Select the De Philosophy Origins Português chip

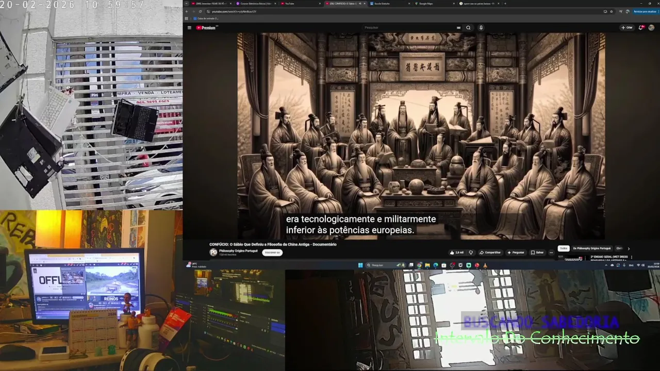pyautogui.click(x=592, y=248)
